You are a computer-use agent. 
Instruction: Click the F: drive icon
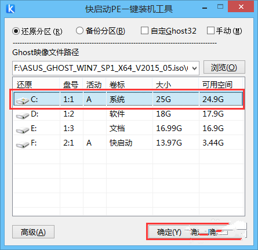click(x=23, y=144)
